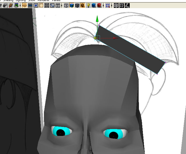Click the image plane icon
Viewport: 186px width, 154px height.
pyautogui.click(x=16, y=6)
